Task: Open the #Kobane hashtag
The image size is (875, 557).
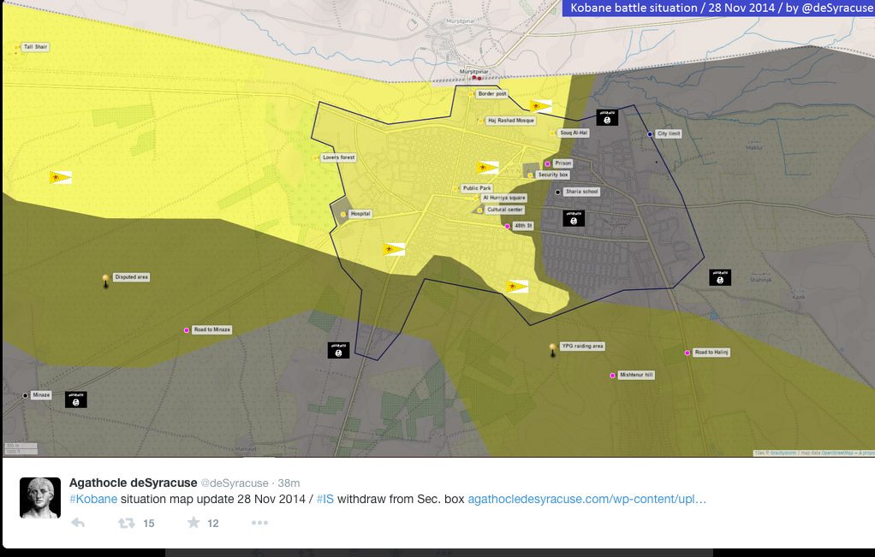Action: (x=92, y=499)
